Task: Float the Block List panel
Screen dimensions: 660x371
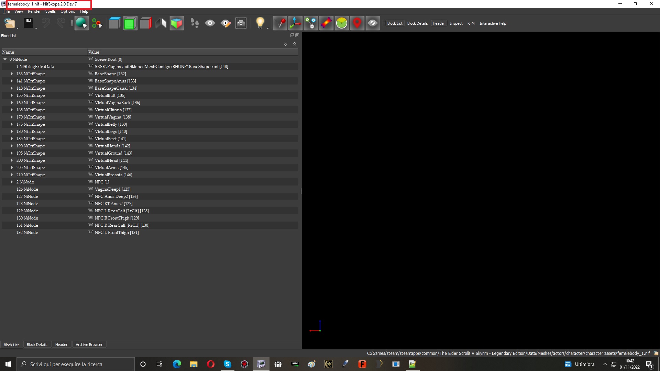Action: pos(292,35)
